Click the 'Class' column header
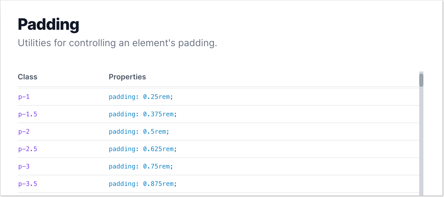The image size is (444, 197). (28, 77)
